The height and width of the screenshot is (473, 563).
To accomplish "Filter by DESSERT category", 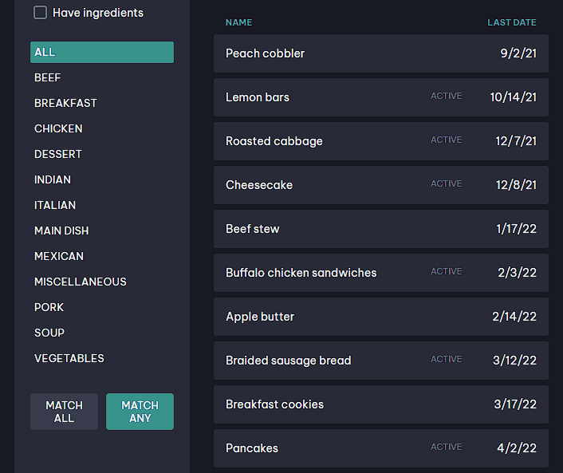I will click(57, 154).
